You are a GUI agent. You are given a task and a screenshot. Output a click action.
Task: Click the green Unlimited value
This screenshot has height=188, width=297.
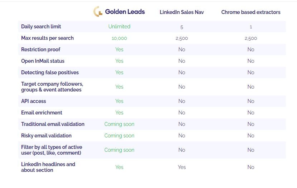pos(119,27)
